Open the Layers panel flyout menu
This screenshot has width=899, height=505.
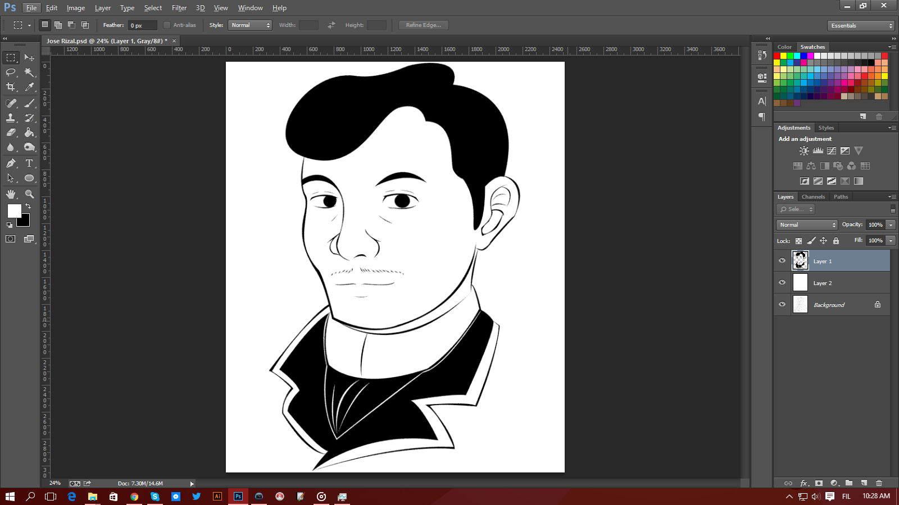892,197
